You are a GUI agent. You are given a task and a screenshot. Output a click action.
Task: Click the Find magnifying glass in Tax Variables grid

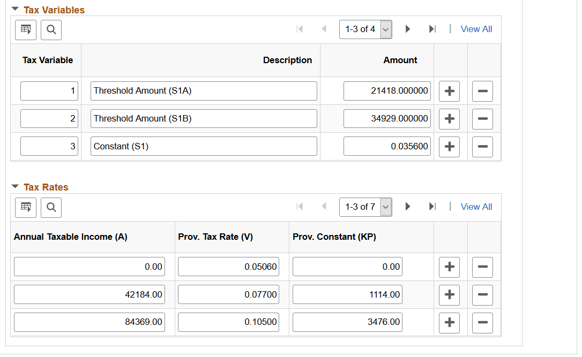coord(51,29)
